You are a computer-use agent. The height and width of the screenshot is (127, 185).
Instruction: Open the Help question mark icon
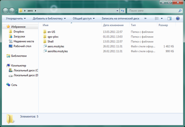(178, 18)
